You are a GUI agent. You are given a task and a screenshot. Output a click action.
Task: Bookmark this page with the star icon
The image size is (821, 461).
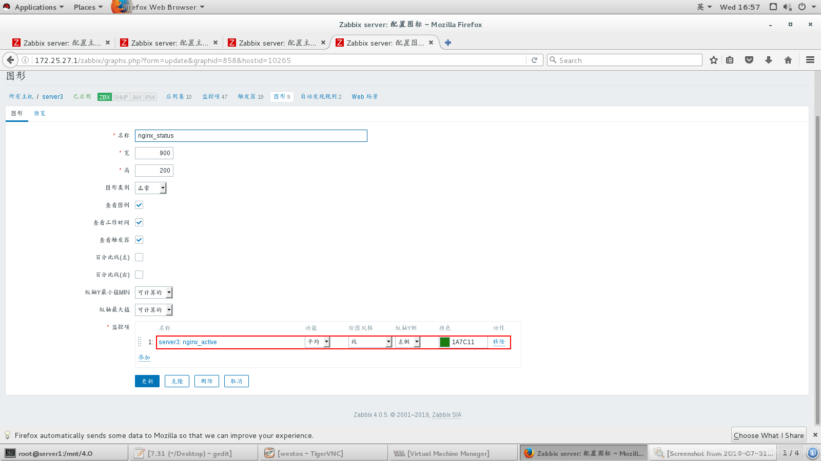713,60
